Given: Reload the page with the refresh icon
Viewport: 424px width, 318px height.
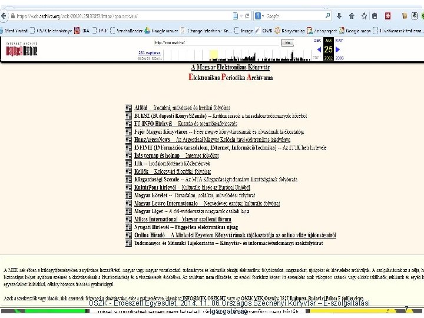Looking at the screenshot, I should click(x=247, y=16).
